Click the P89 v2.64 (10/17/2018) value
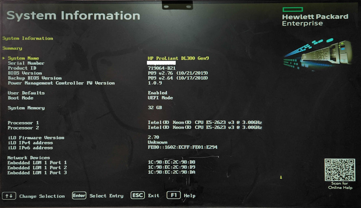Screen dimensions: 361x208 click(178, 78)
